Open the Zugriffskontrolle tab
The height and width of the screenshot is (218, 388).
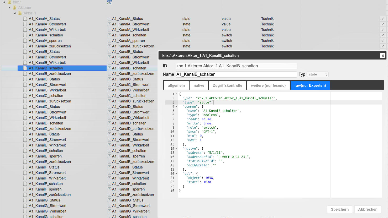227,85
